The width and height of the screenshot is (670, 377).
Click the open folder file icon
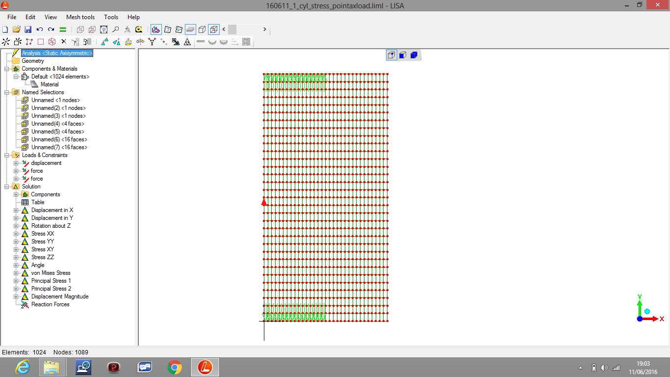tap(17, 29)
